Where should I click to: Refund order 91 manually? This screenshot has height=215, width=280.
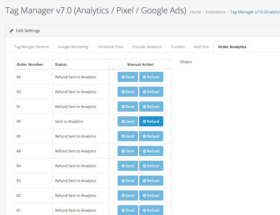click(151, 107)
